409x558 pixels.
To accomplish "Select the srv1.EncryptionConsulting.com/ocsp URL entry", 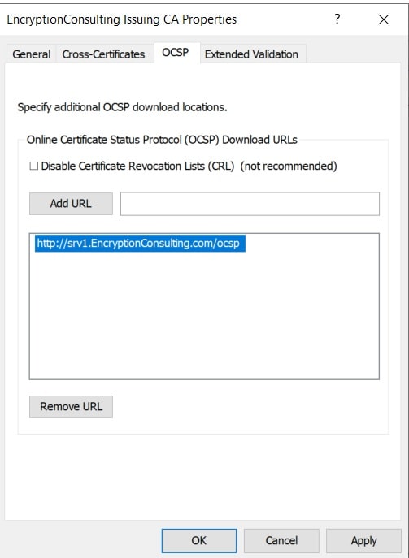I will (x=140, y=244).
